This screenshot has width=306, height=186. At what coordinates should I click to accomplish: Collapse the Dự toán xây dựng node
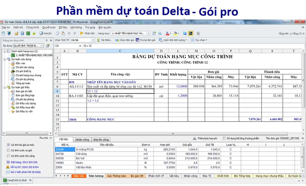(x=4, y=59)
